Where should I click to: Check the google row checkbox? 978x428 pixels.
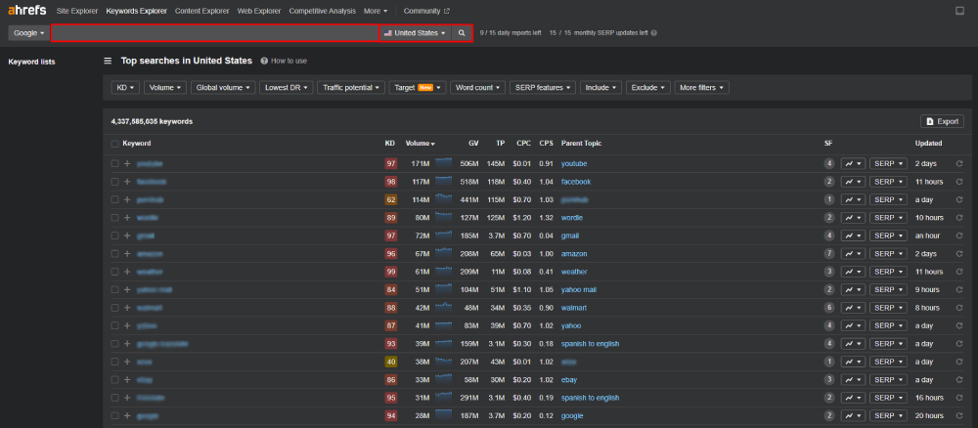[x=114, y=416]
